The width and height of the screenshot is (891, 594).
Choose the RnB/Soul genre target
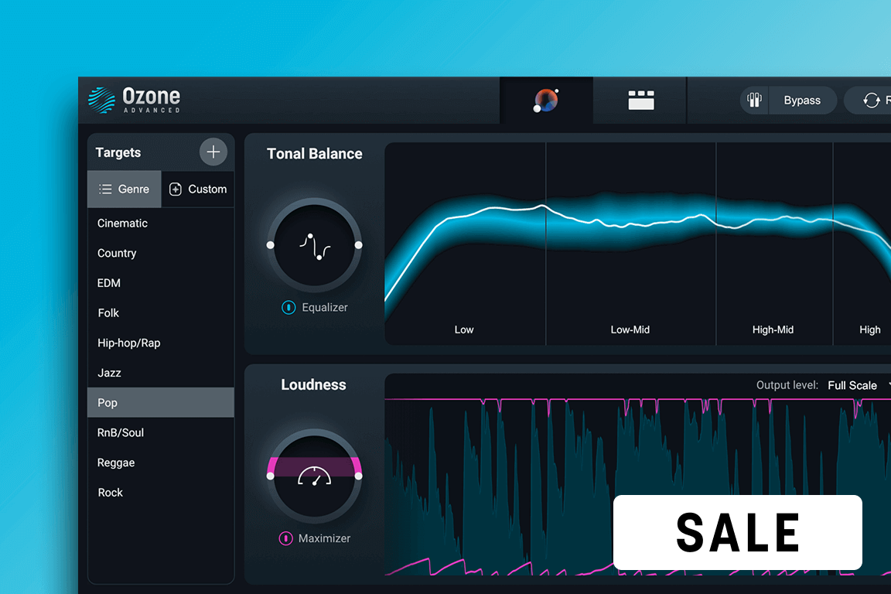point(161,432)
